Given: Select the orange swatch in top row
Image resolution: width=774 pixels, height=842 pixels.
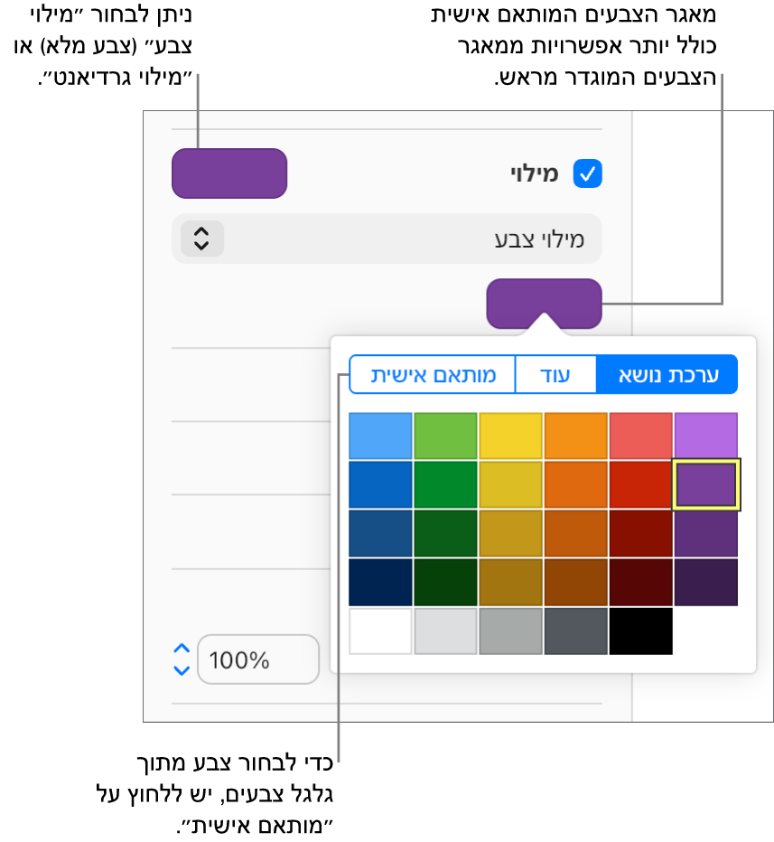Looking at the screenshot, I should click(575, 435).
